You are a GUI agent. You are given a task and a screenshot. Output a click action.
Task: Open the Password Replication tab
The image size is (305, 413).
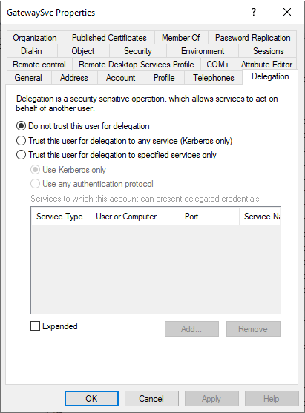252,38
